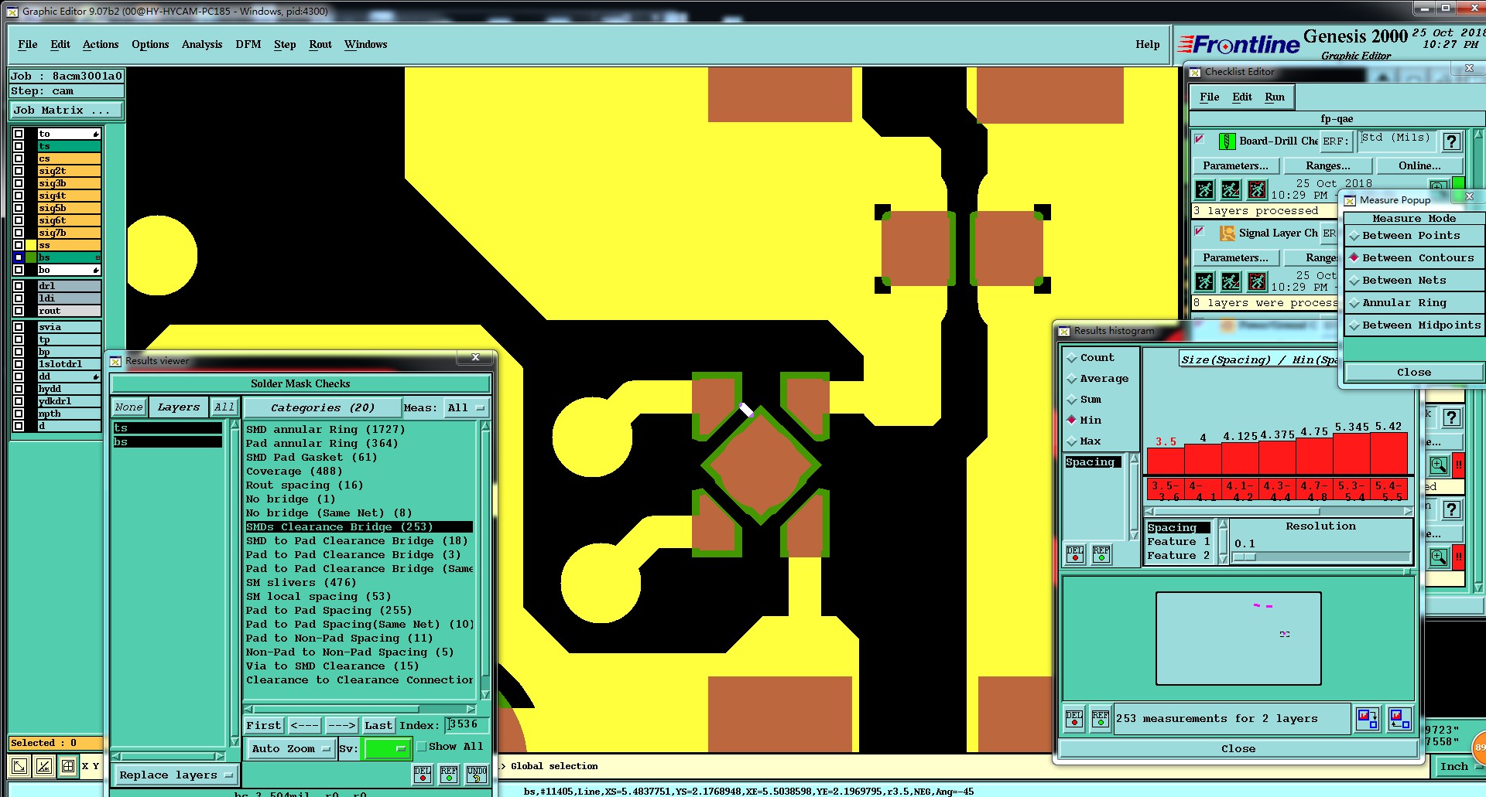Click the angle snap tool icon

[x=44, y=766]
